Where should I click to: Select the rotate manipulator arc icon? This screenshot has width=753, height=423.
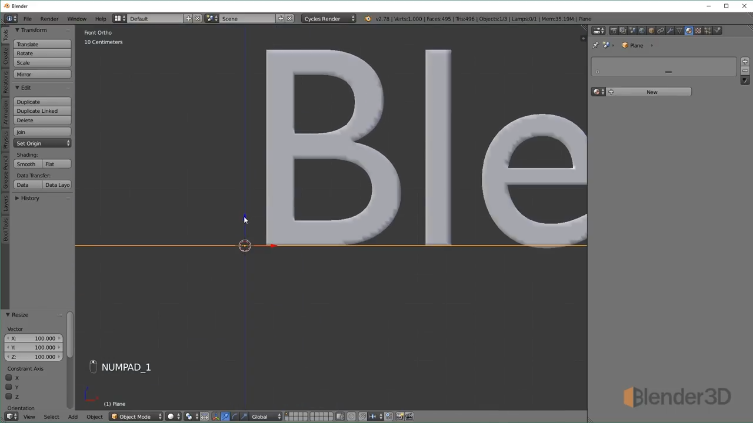235,417
